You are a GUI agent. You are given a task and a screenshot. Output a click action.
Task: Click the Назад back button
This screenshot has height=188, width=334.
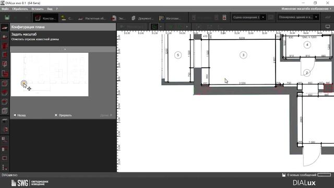19,115
